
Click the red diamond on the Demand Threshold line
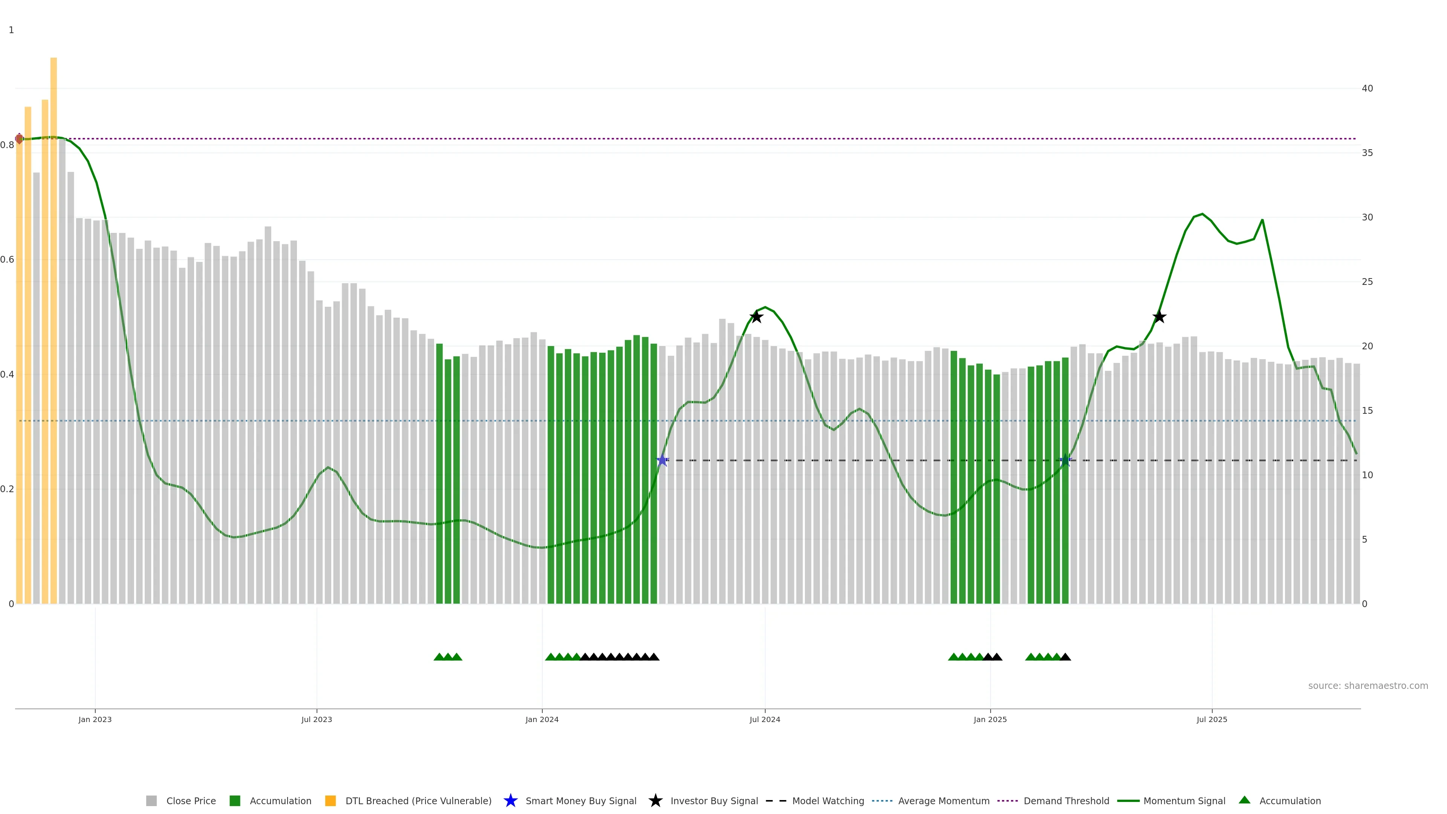[x=19, y=138]
